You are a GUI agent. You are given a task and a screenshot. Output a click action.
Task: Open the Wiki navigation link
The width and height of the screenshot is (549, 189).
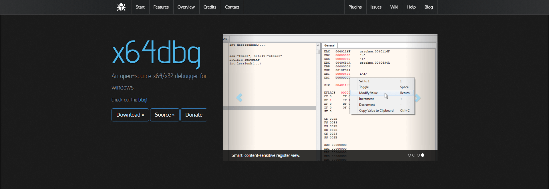click(394, 7)
